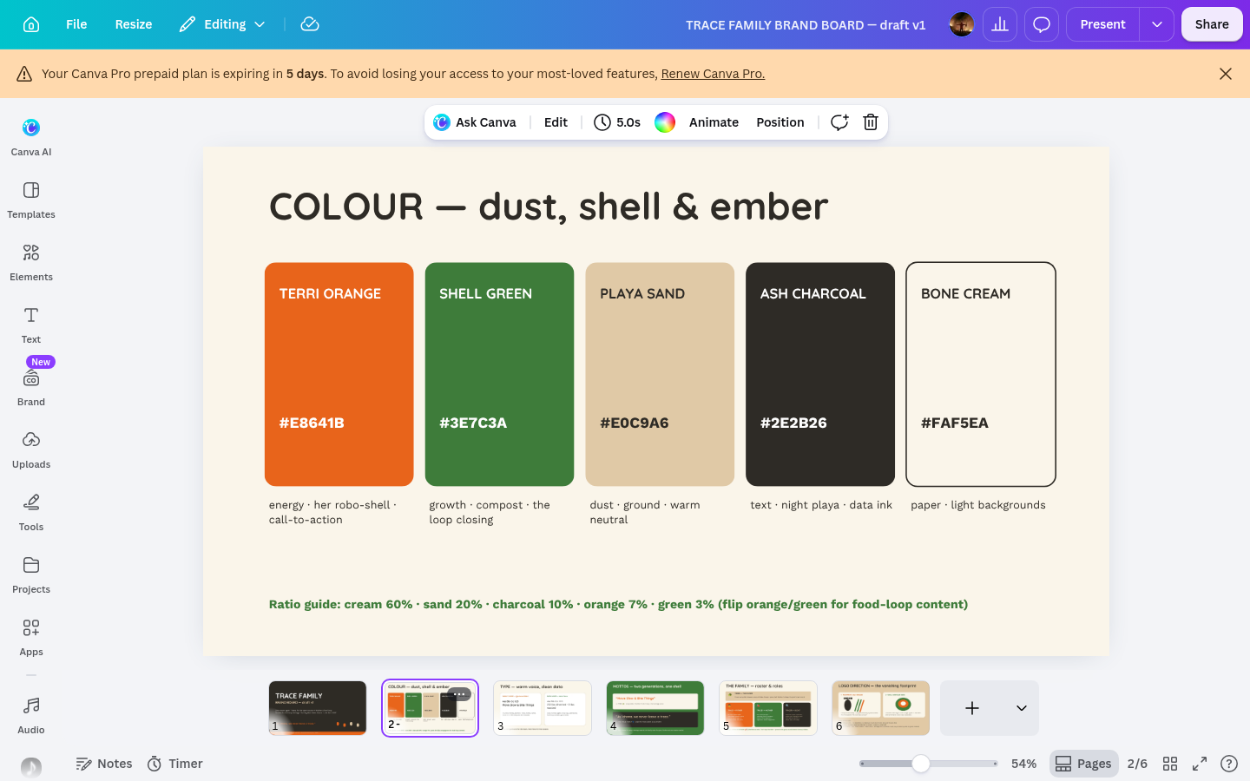Select page 4 thumbnail
The width and height of the screenshot is (1250, 781).
tap(655, 708)
